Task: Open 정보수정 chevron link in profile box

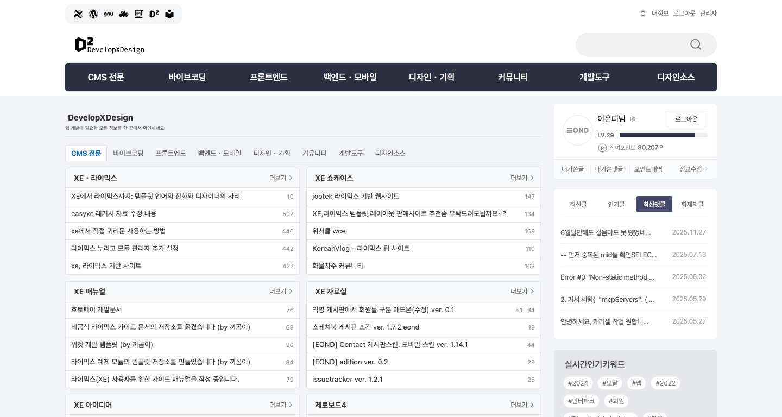Action: tap(693, 169)
